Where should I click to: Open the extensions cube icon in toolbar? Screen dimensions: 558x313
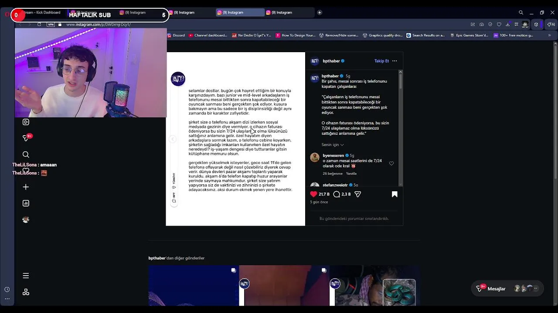pyautogui.click(x=536, y=24)
